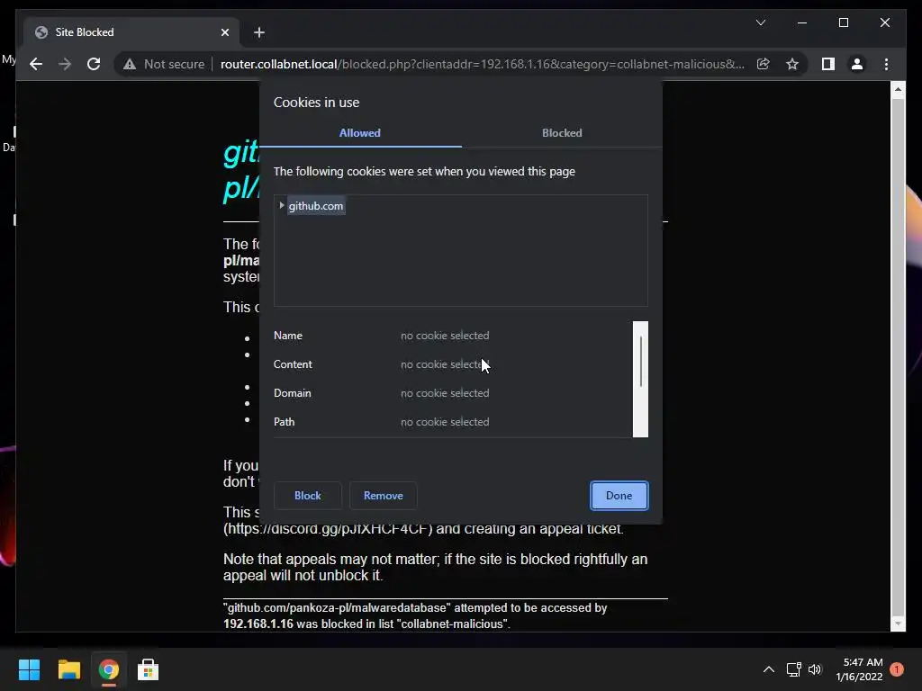Click the Cookies in use heading
Image resolution: width=922 pixels, height=691 pixels.
316,103
